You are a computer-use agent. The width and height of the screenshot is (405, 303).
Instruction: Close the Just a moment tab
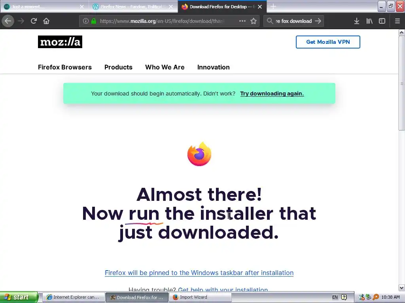(x=81, y=7)
